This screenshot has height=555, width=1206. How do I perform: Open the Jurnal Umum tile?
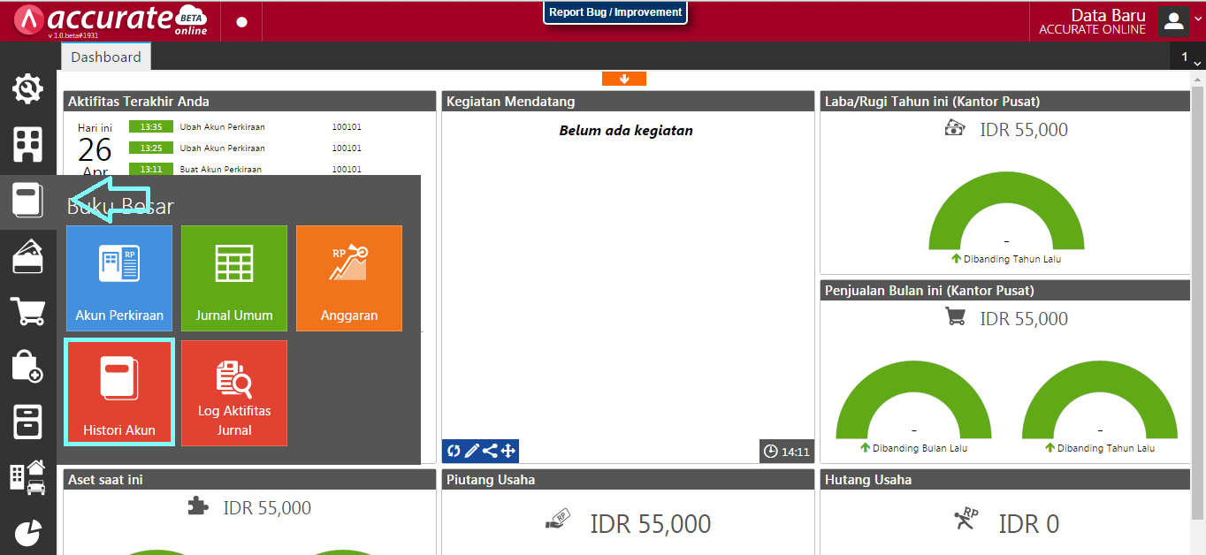pyautogui.click(x=234, y=278)
